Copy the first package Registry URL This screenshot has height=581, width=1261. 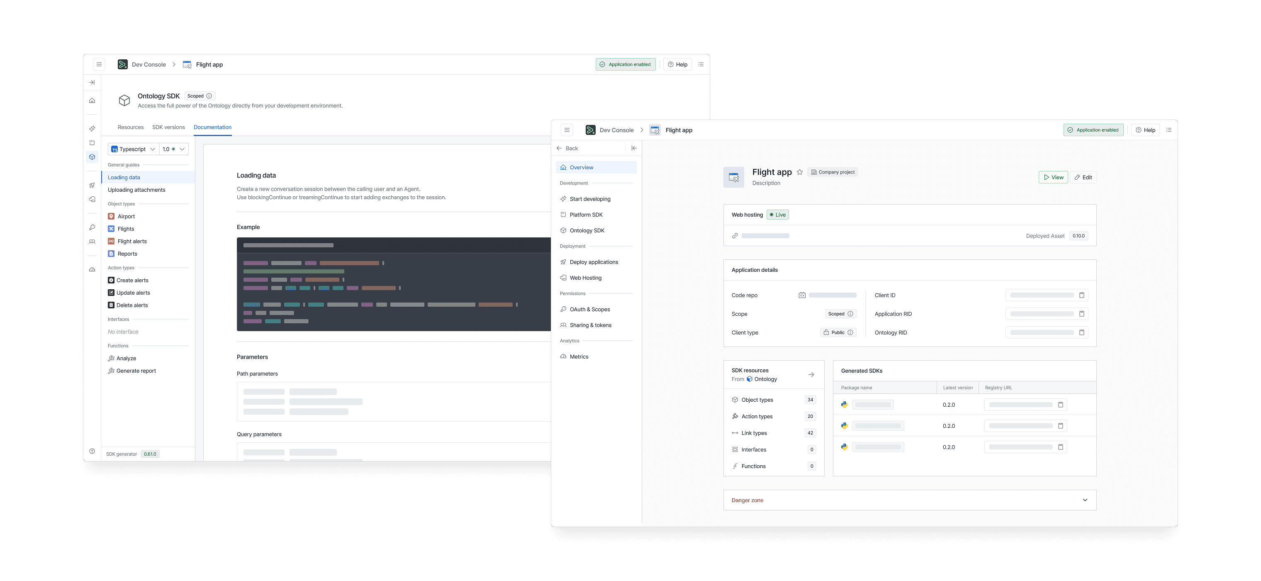(1060, 405)
